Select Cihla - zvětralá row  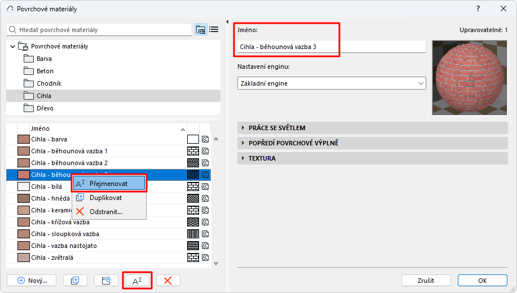108,258
